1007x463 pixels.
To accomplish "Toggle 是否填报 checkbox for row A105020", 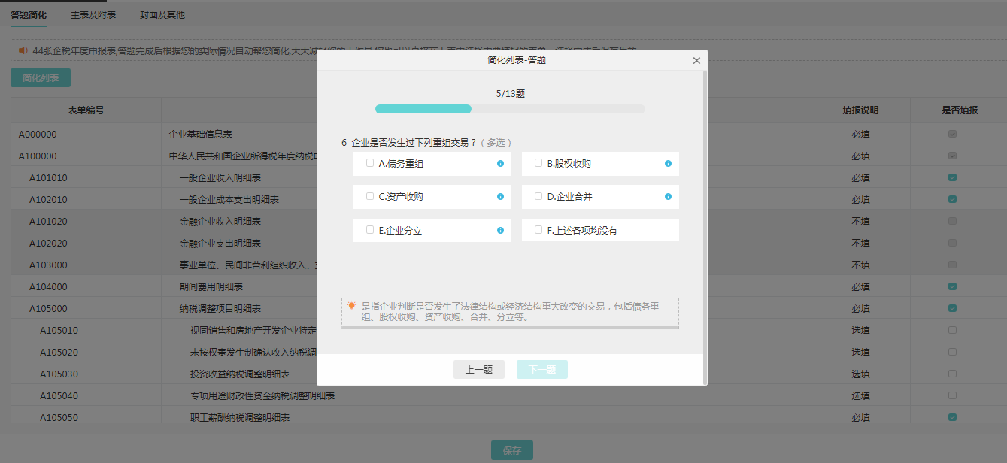I will coord(953,352).
